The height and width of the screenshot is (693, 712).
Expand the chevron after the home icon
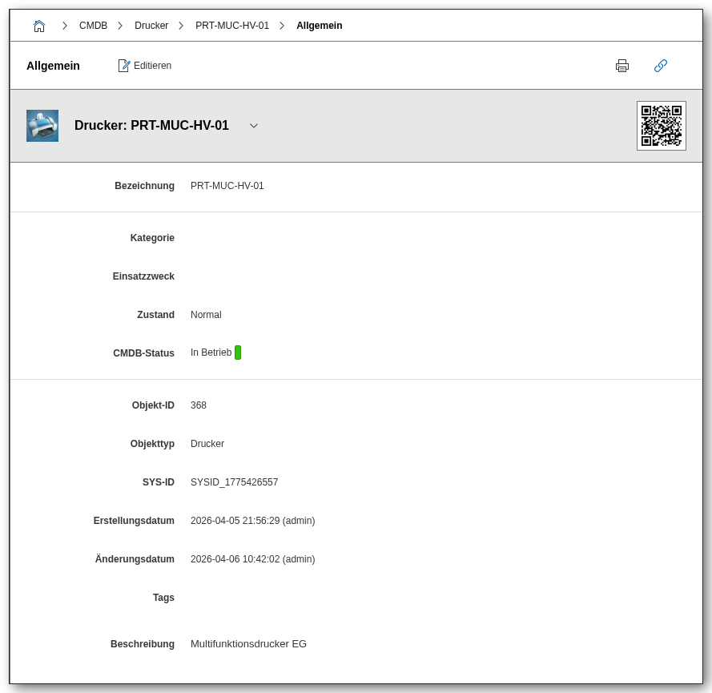(x=65, y=26)
